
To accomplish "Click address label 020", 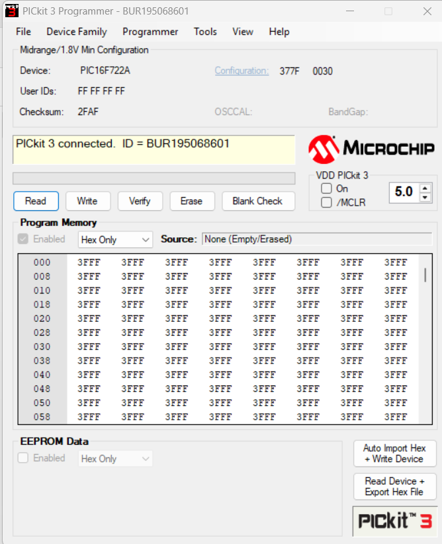I will 42,319.
